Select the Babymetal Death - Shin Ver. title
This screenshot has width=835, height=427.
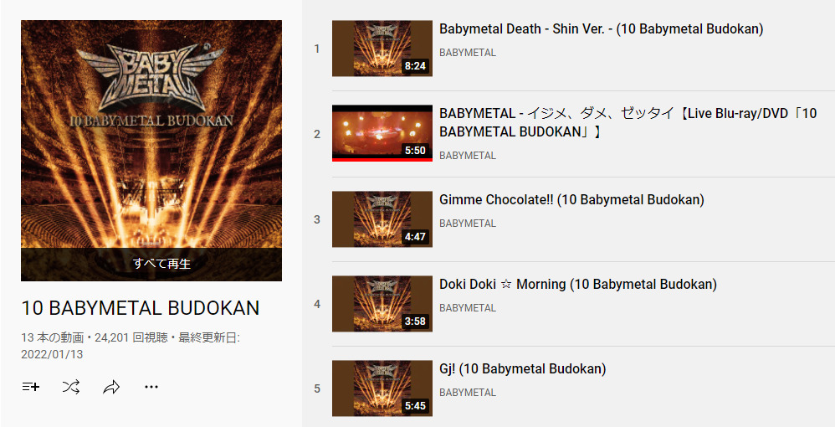602,28
